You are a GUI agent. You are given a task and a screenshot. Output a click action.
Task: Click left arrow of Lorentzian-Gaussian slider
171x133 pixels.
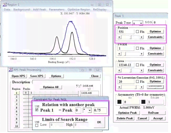click(119, 87)
